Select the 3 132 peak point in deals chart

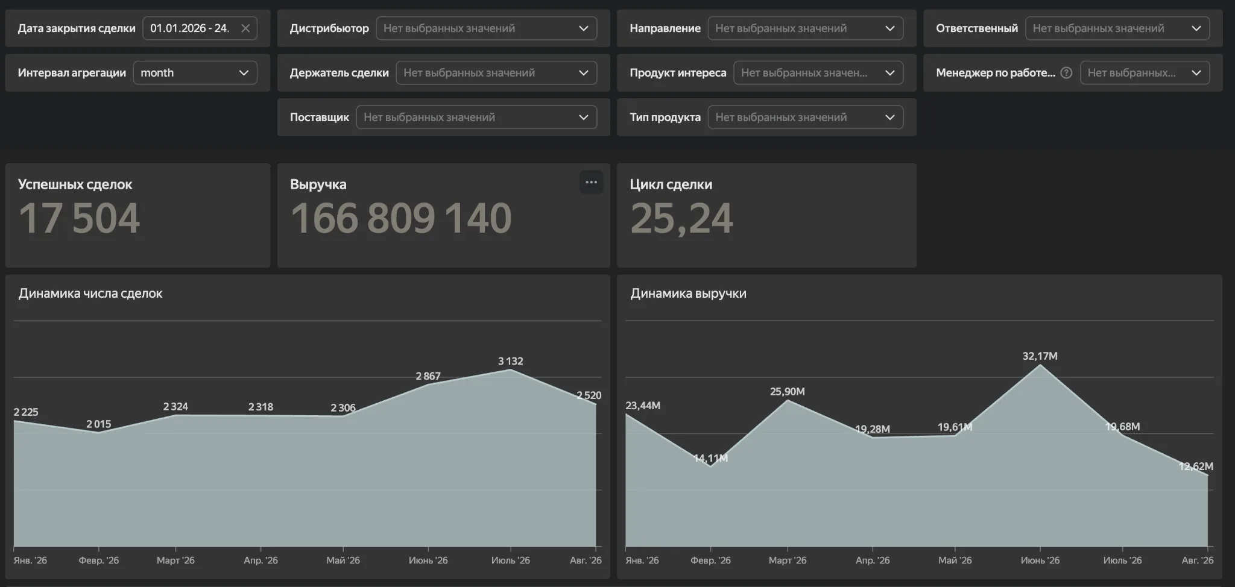point(511,369)
